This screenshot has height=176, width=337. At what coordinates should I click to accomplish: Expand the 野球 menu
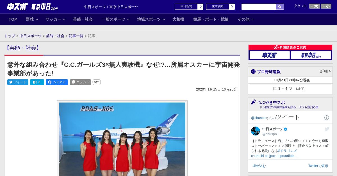pyautogui.click(x=32, y=19)
